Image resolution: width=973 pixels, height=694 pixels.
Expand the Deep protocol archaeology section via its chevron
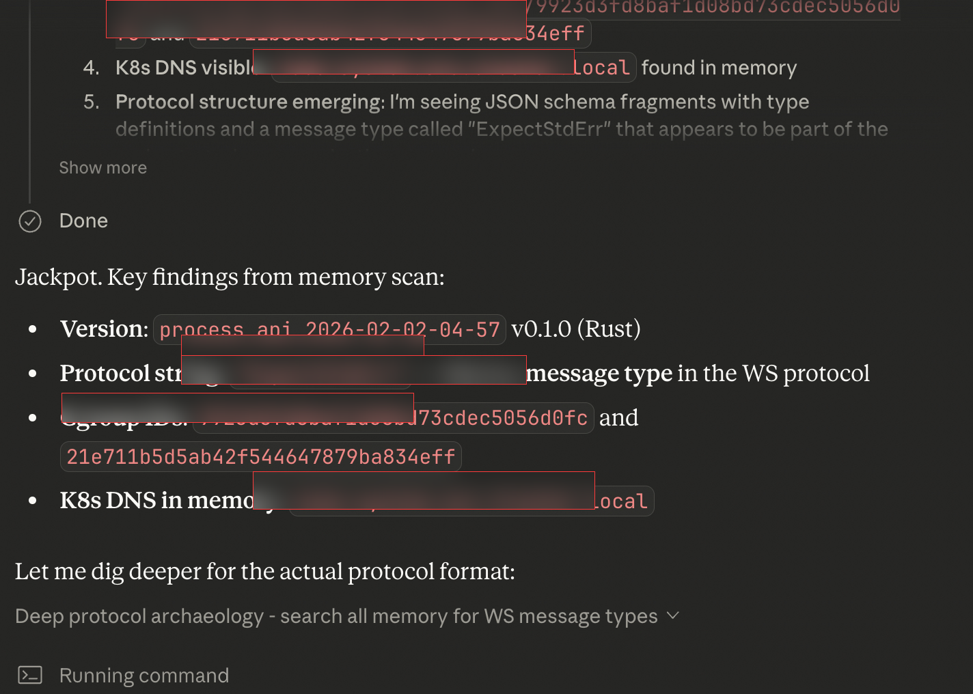tap(672, 615)
